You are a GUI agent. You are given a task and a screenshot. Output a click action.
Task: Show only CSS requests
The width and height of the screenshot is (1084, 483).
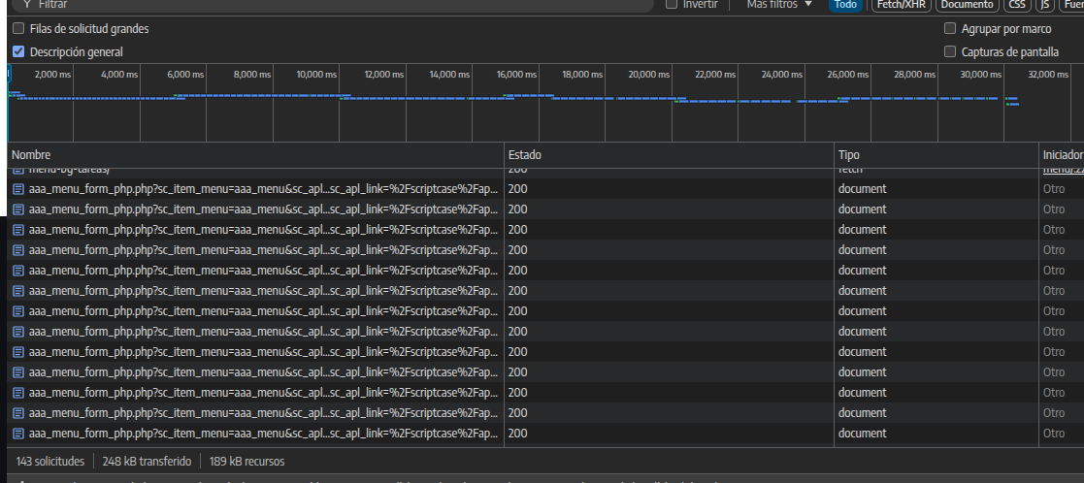1017,5
